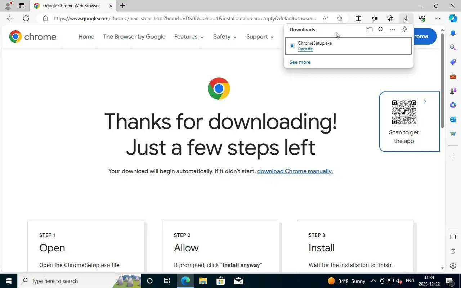Open more options in Downloads panel
The width and height of the screenshot is (461, 288).
(x=393, y=30)
